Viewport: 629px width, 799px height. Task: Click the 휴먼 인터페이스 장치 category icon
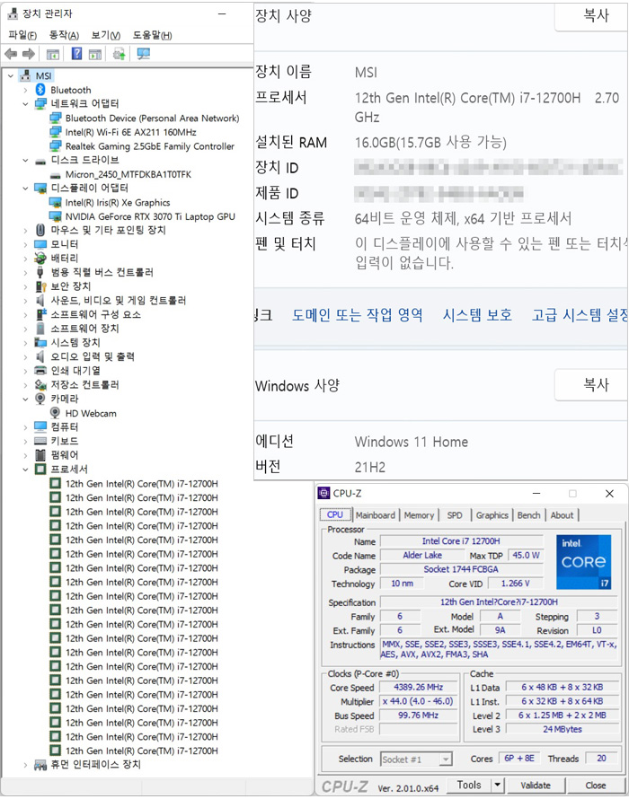[40, 764]
